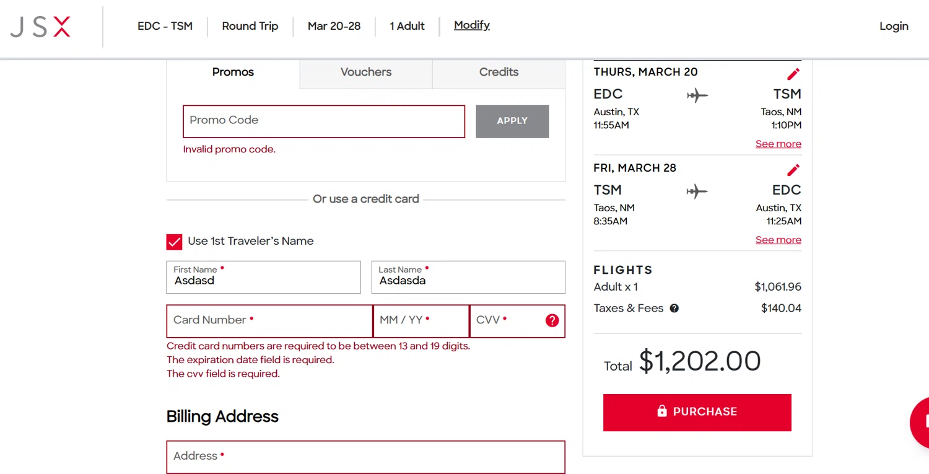Click the JSX logo
929x474 pixels.
41,27
